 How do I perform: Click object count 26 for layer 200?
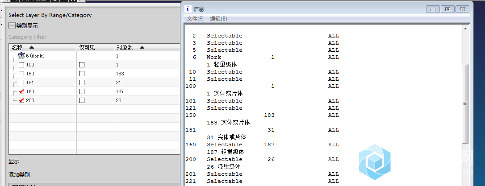click(119, 100)
